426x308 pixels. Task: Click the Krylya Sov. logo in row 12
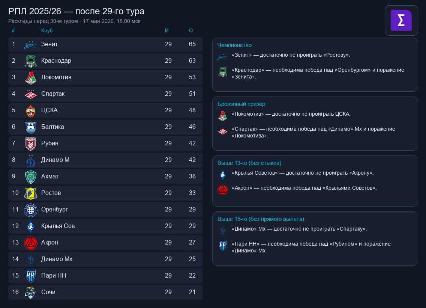[x=30, y=226]
